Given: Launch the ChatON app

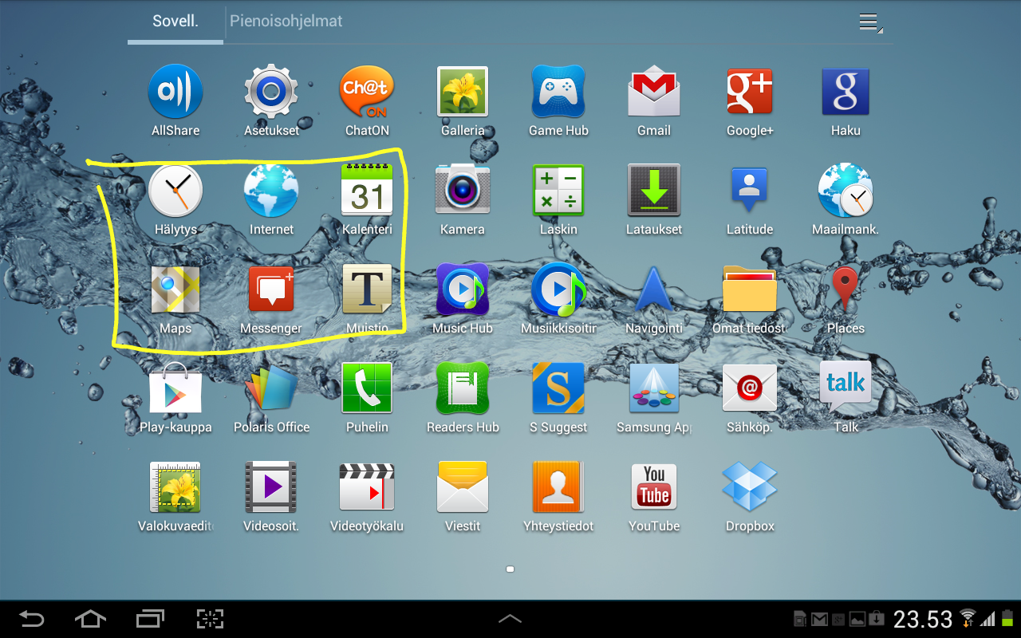Looking at the screenshot, I should 367,92.
